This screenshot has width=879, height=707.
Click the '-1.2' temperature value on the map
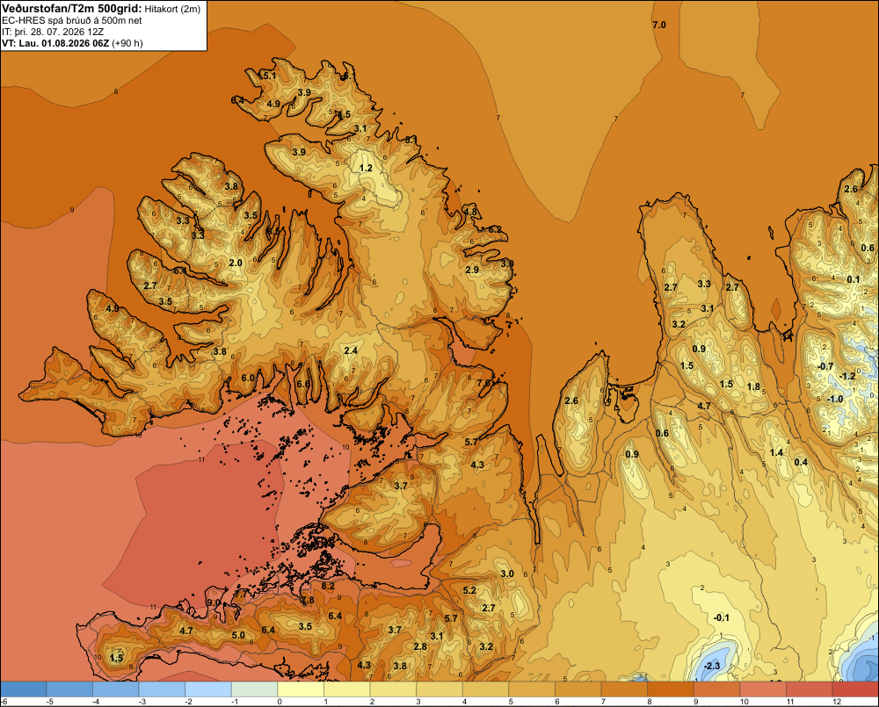(x=847, y=376)
